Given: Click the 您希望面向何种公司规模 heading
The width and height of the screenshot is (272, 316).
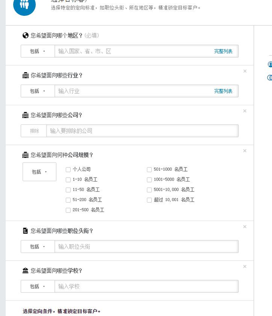Looking at the screenshot, I should pos(62,155).
